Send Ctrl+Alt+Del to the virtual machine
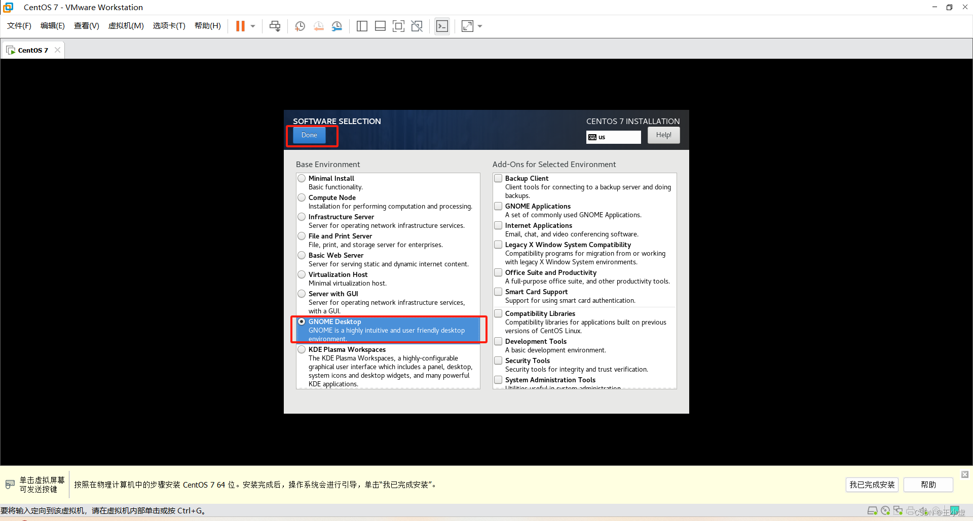Viewport: 973px width, 521px height. coord(275,26)
